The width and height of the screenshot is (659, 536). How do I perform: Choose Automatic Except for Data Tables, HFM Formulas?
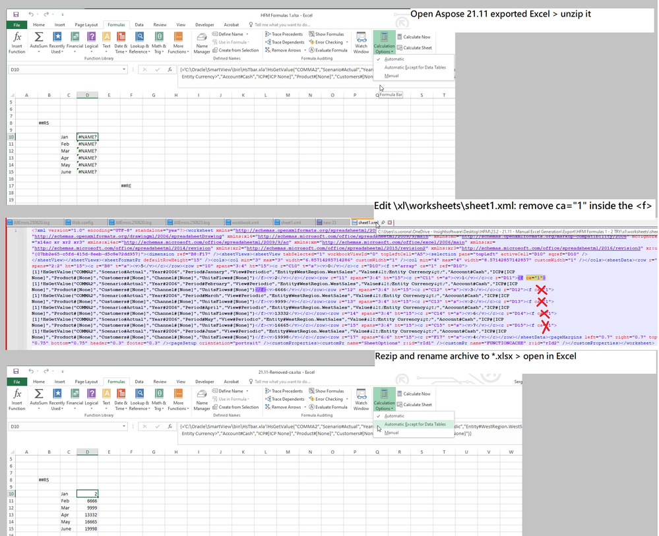(414, 68)
